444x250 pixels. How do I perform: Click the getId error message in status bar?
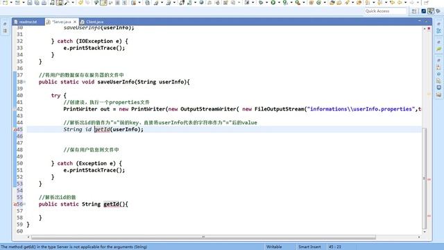(x=74, y=247)
